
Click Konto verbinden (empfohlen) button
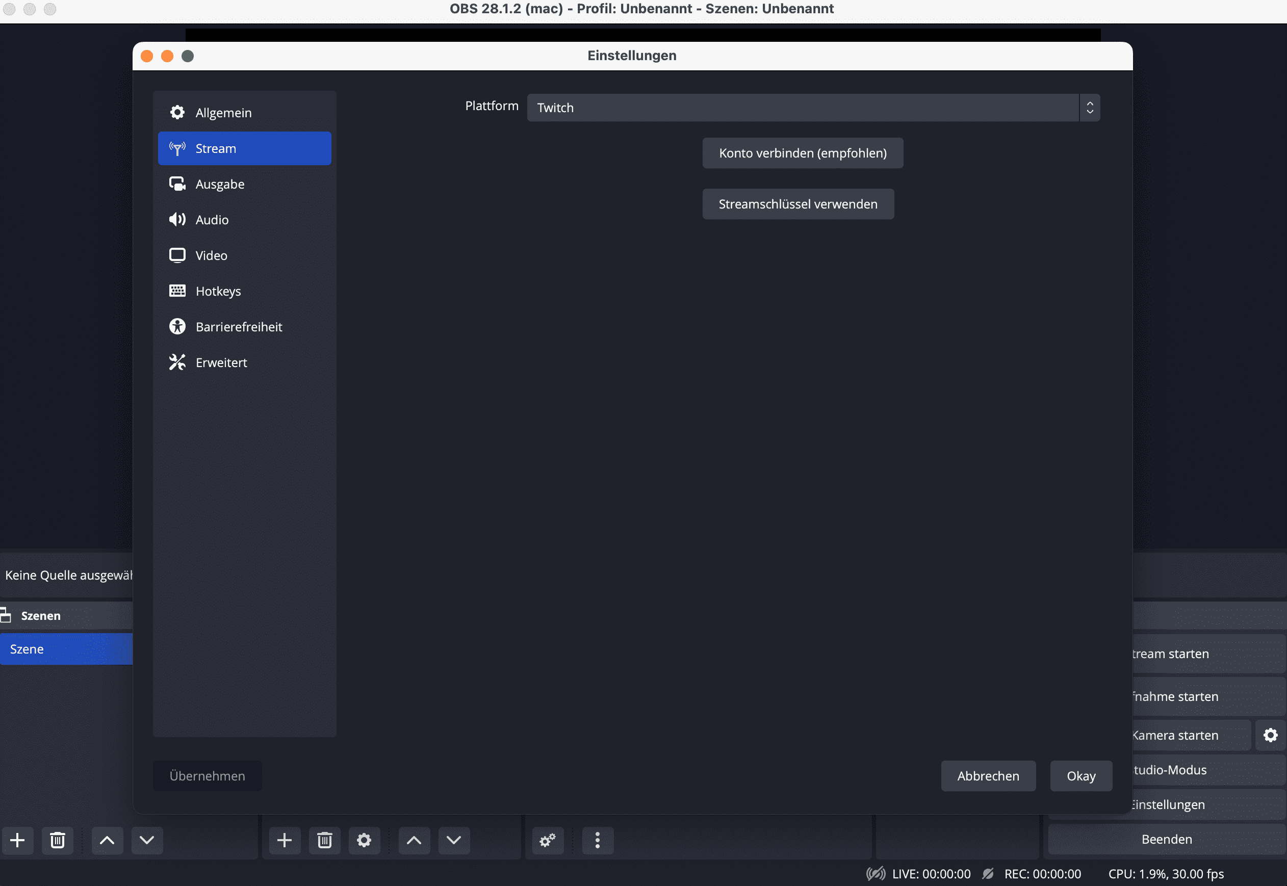coord(802,153)
